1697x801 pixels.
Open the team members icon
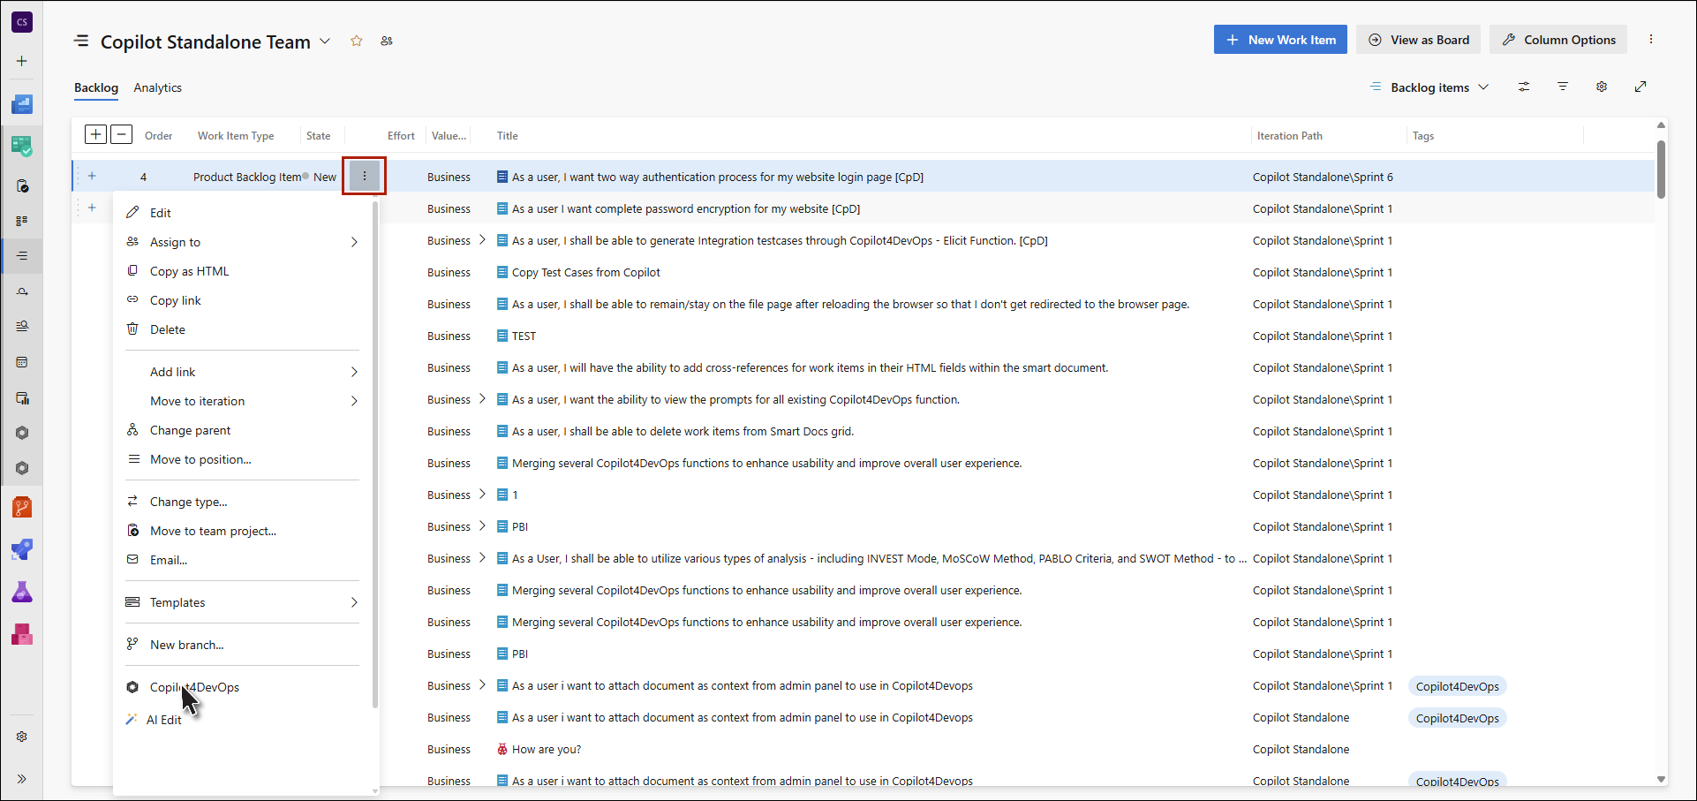point(387,41)
